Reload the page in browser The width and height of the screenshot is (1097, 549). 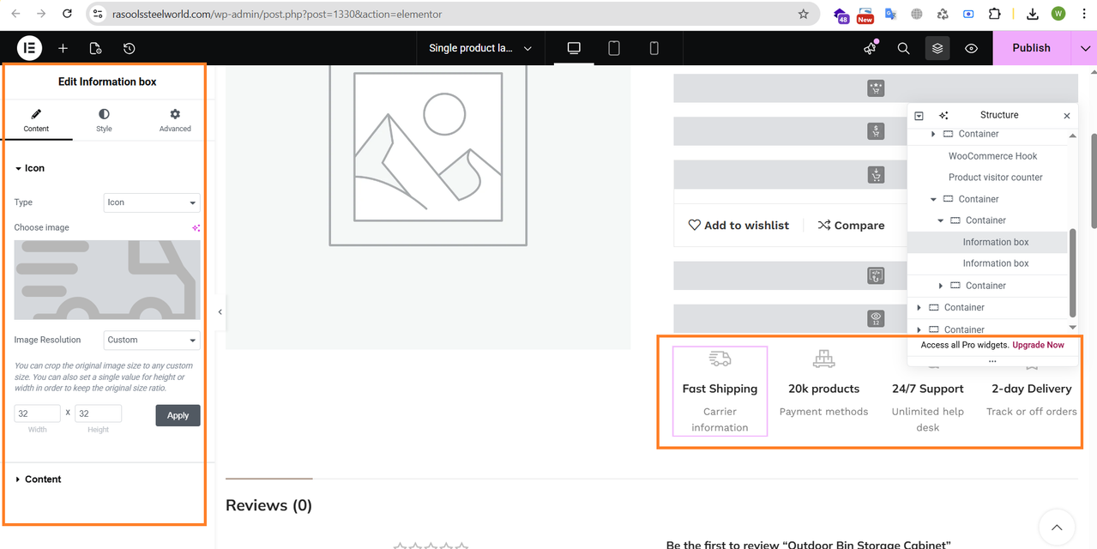[68, 14]
